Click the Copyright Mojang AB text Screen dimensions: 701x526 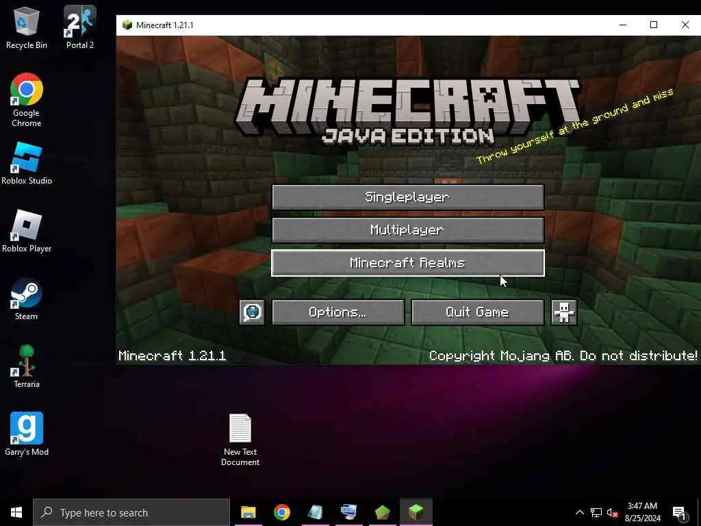tap(563, 356)
